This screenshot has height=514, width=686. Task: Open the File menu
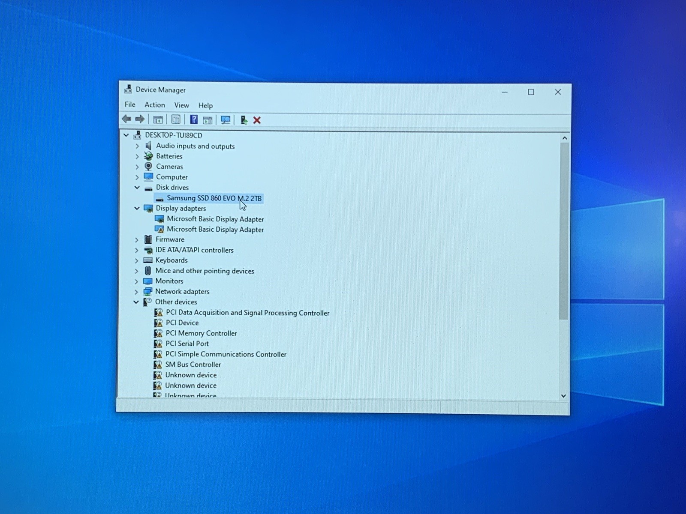(130, 105)
